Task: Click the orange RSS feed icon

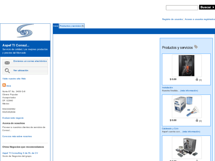Action: click(x=4, y=85)
